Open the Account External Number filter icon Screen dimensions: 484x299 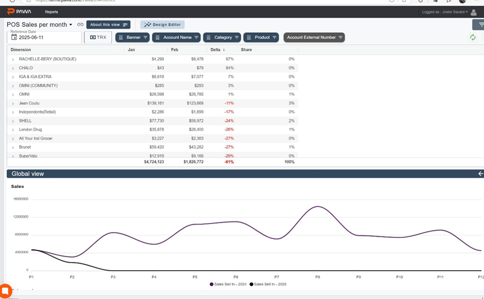pyautogui.click(x=340, y=37)
